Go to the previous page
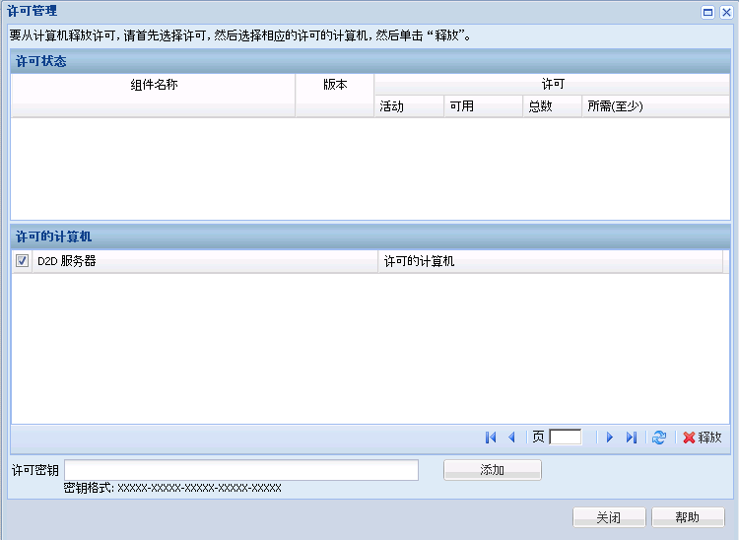The image size is (739, 540). (511, 438)
